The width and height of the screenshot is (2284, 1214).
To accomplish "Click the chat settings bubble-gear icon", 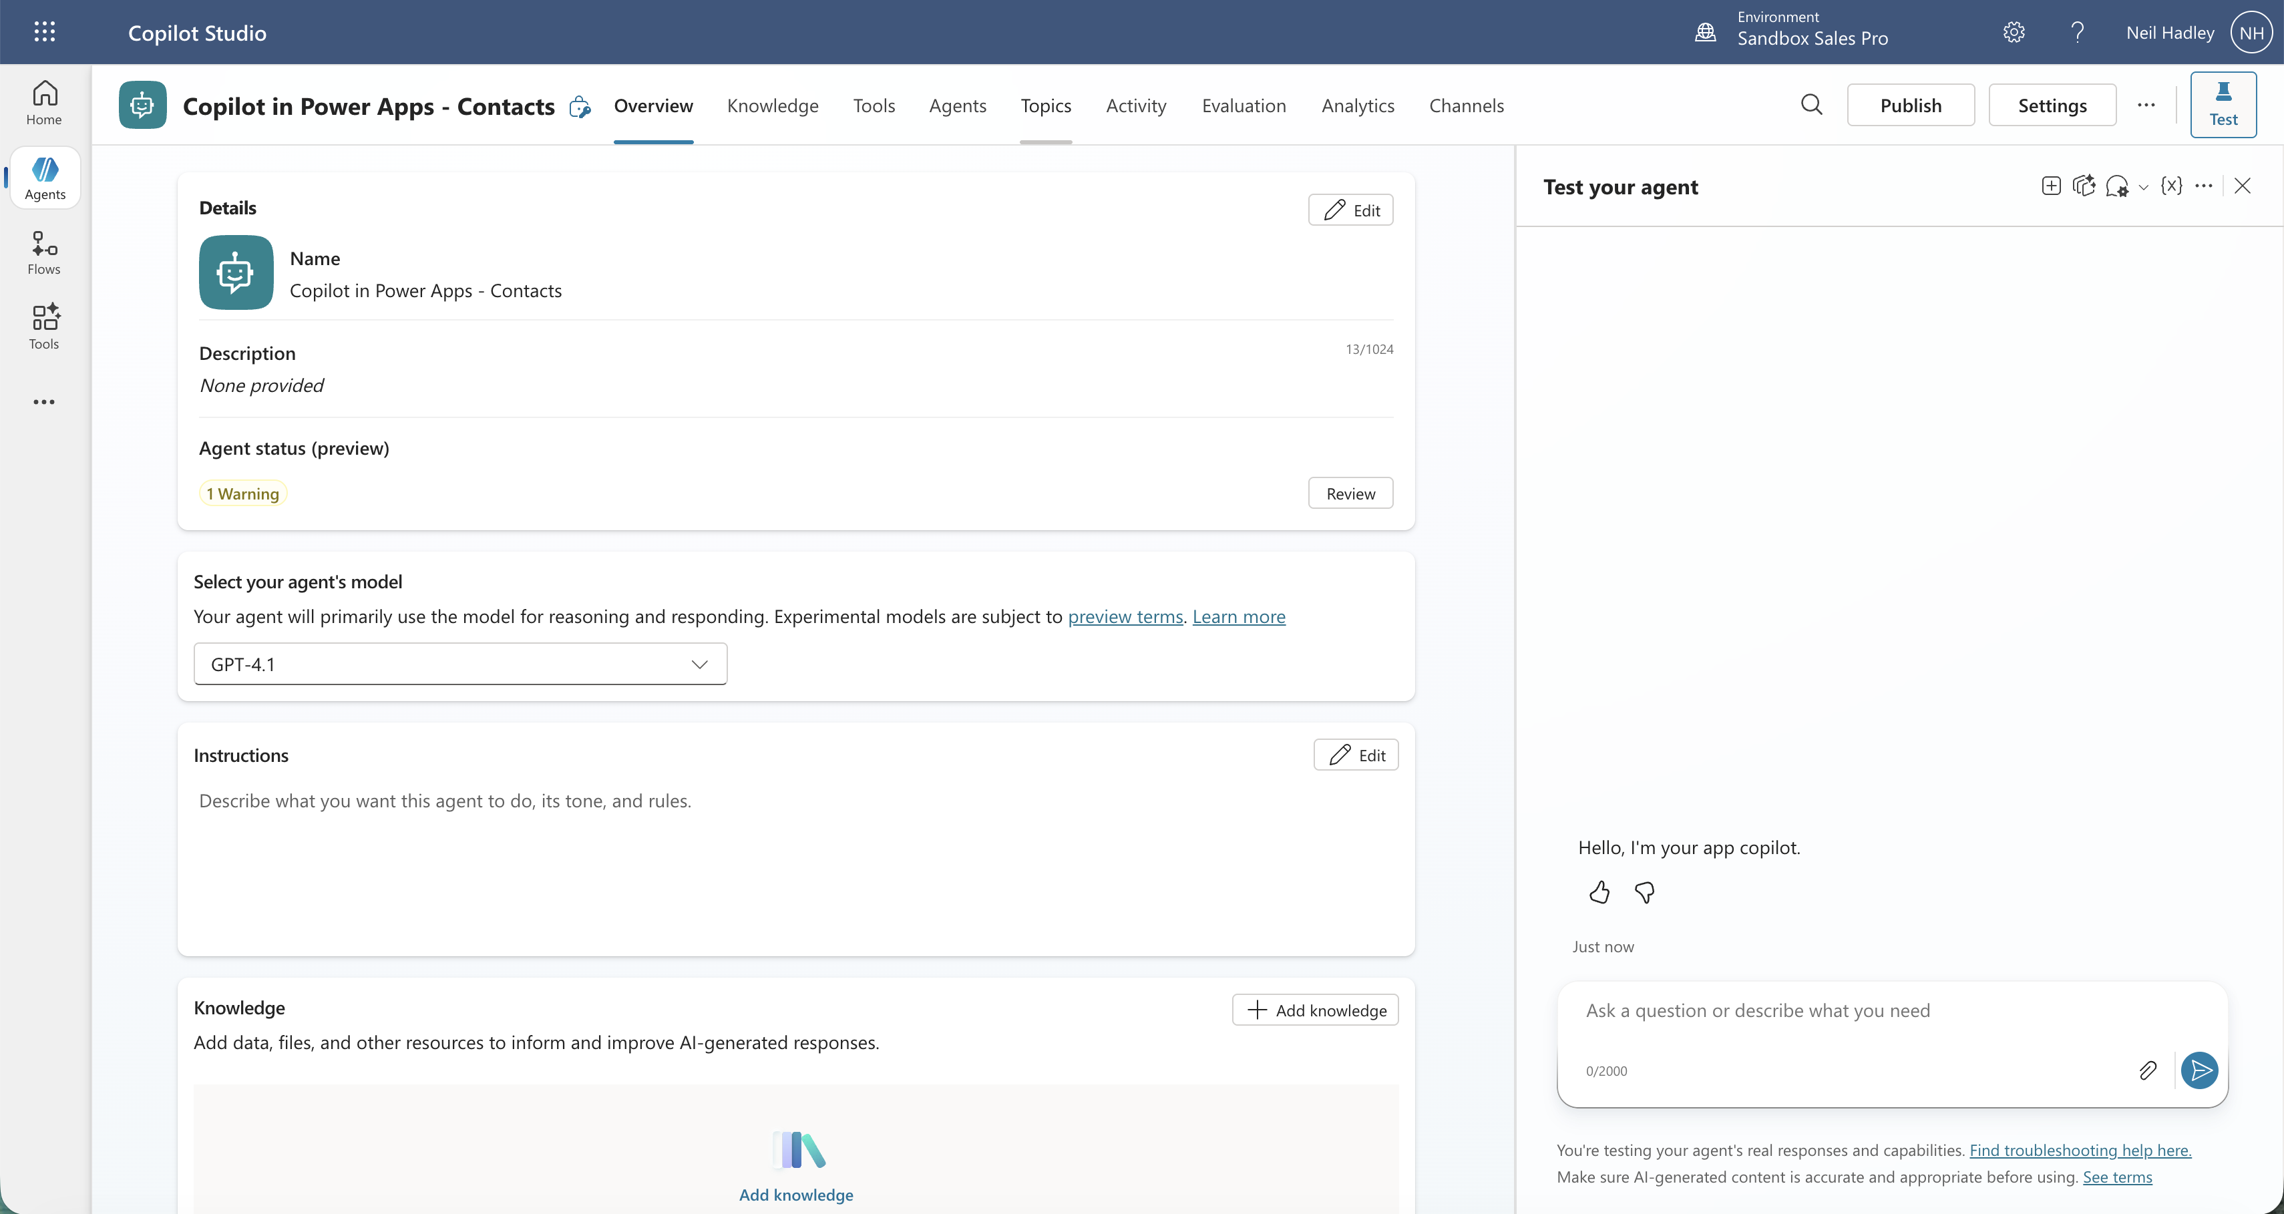I will [2117, 186].
